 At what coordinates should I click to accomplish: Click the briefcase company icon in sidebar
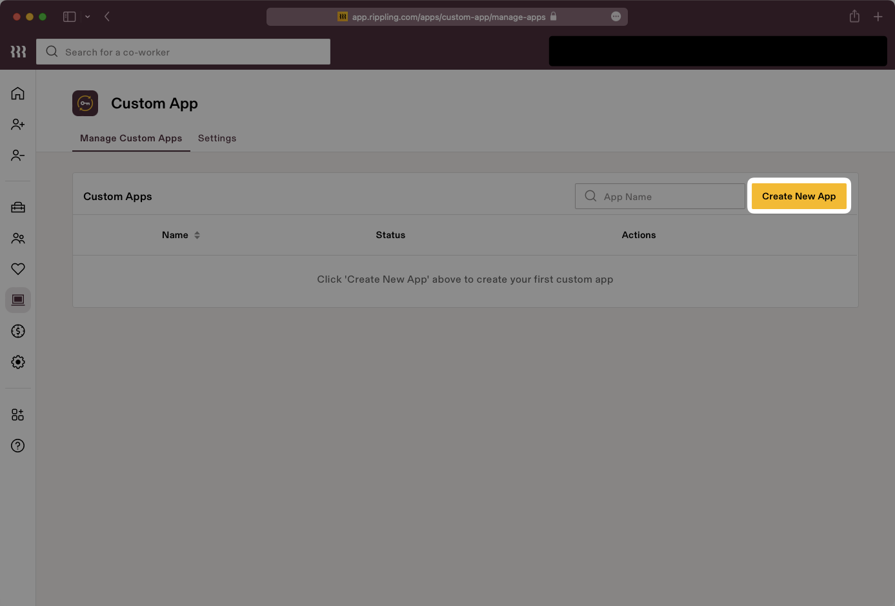17,207
